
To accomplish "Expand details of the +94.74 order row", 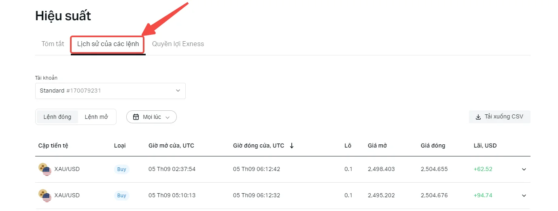I will pyautogui.click(x=524, y=196).
